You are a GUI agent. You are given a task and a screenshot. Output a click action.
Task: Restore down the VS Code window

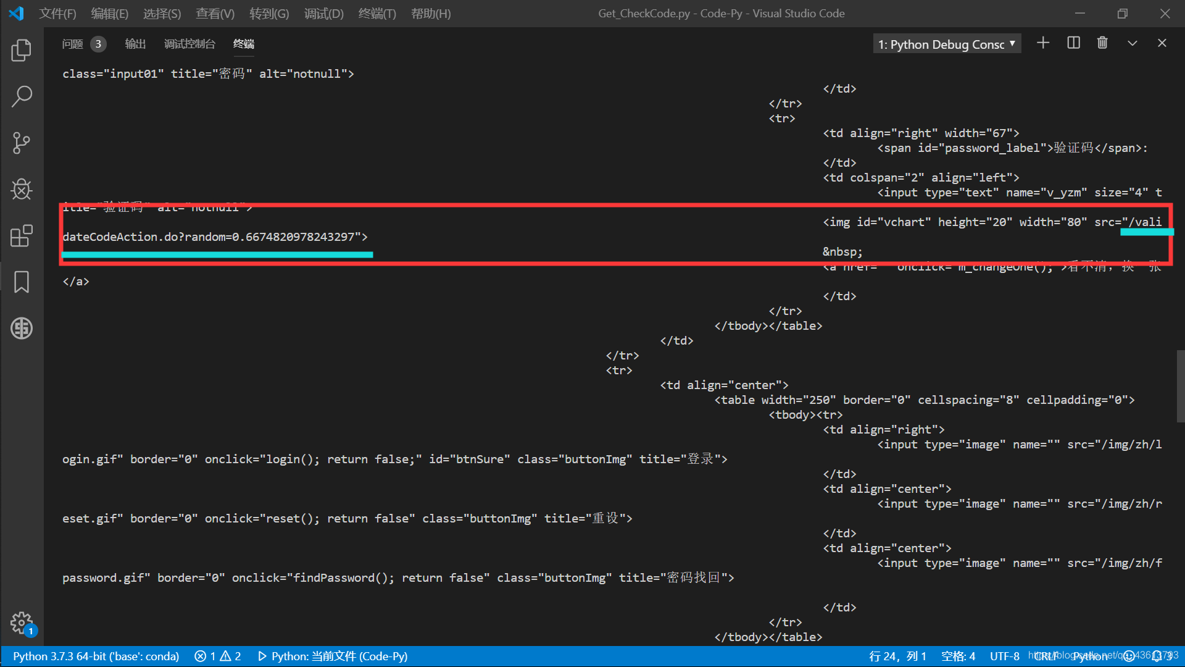pos(1123,13)
